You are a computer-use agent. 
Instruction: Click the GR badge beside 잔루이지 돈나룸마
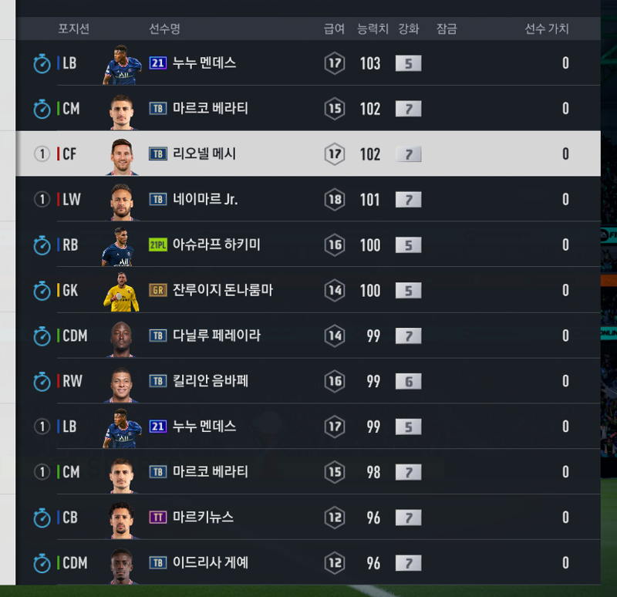tap(158, 291)
